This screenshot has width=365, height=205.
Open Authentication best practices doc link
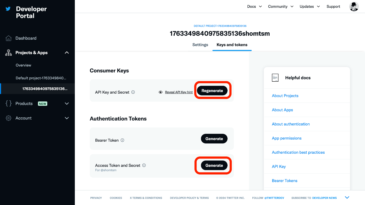pyautogui.click(x=298, y=152)
